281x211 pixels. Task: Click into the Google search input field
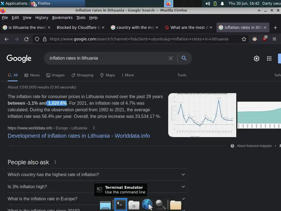108,58
